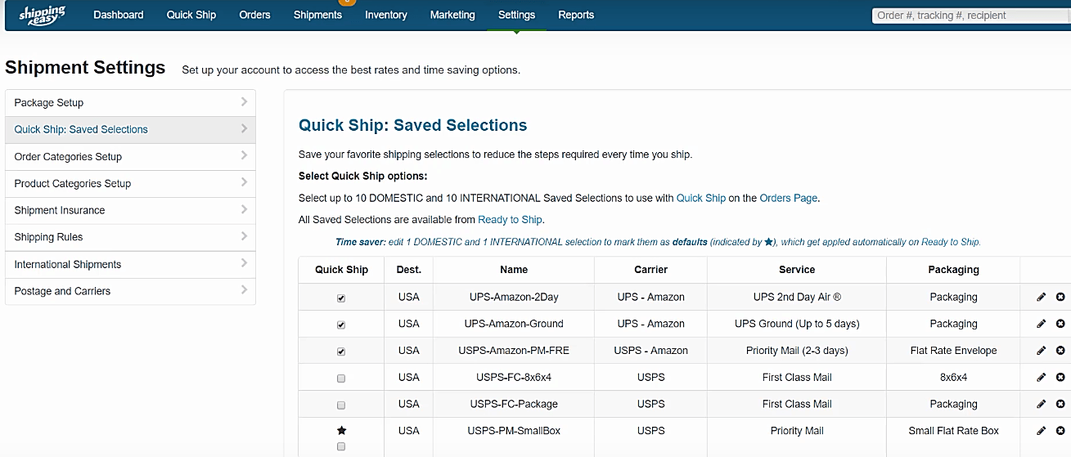Edit the USPS-FC-Package saved selection
Viewport: 1071px width, 457px height.
click(x=1042, y=404)
